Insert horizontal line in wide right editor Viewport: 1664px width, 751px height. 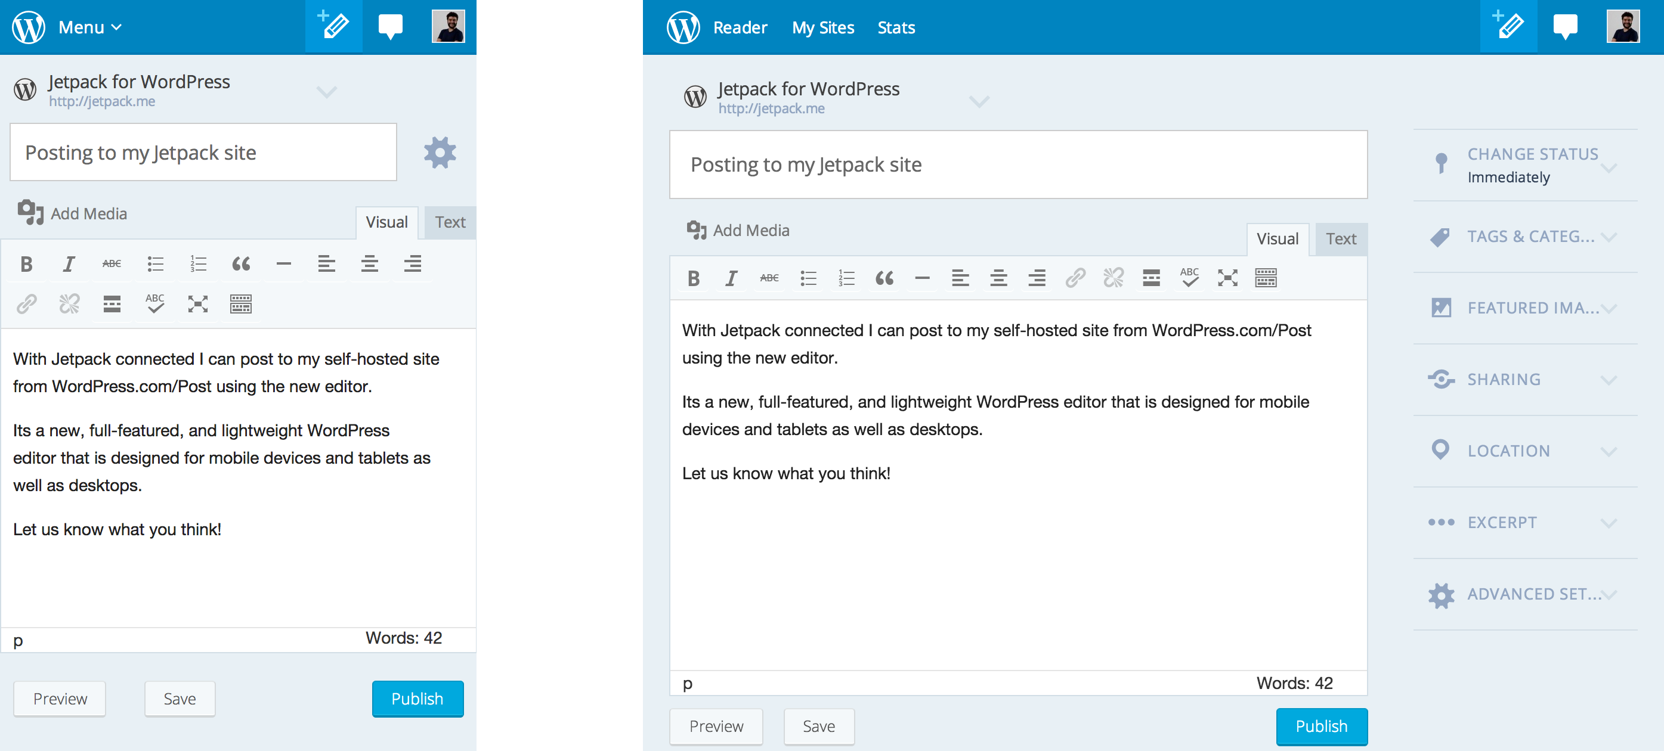(923, 278)
